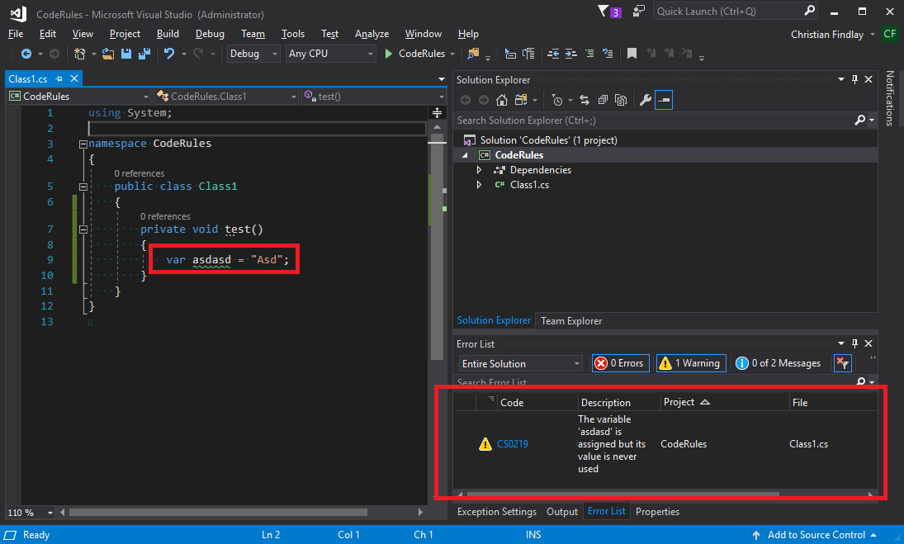The image size is (904, 544).
Task: Open the notifications flag showing 3
Action: [609, 12]
